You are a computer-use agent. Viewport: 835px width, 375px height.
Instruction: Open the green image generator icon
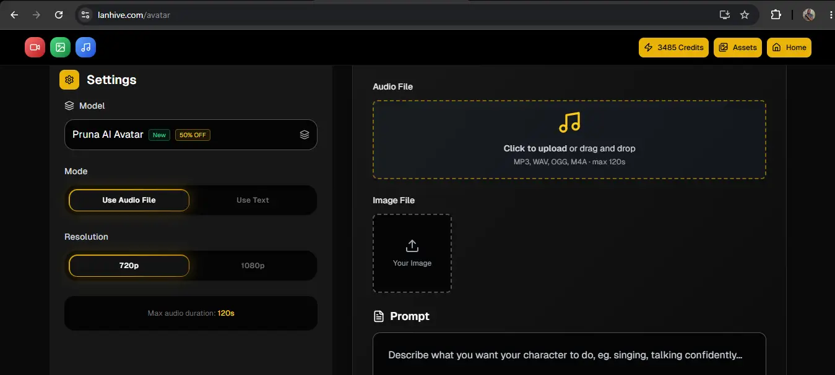(x=60, y=48)
